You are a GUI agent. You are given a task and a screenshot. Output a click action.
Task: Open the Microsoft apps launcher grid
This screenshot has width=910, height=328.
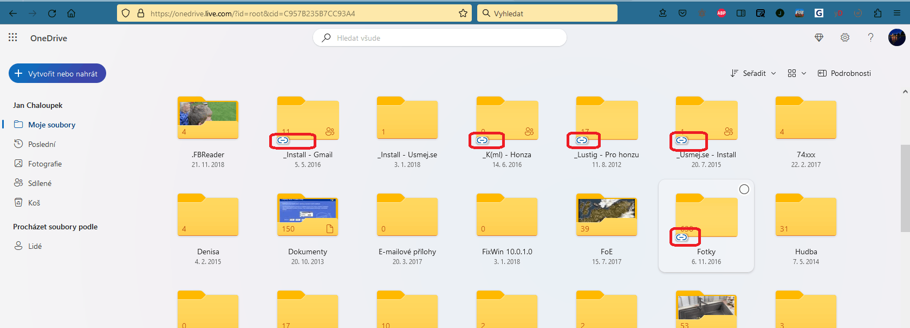point(13,37)
